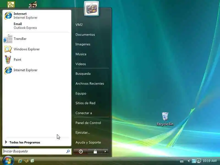Image resolution: width=220 pixels, height=165 pixels.
Task: Open TransBar from the recent programs list
Action: [x=37, y=39]
